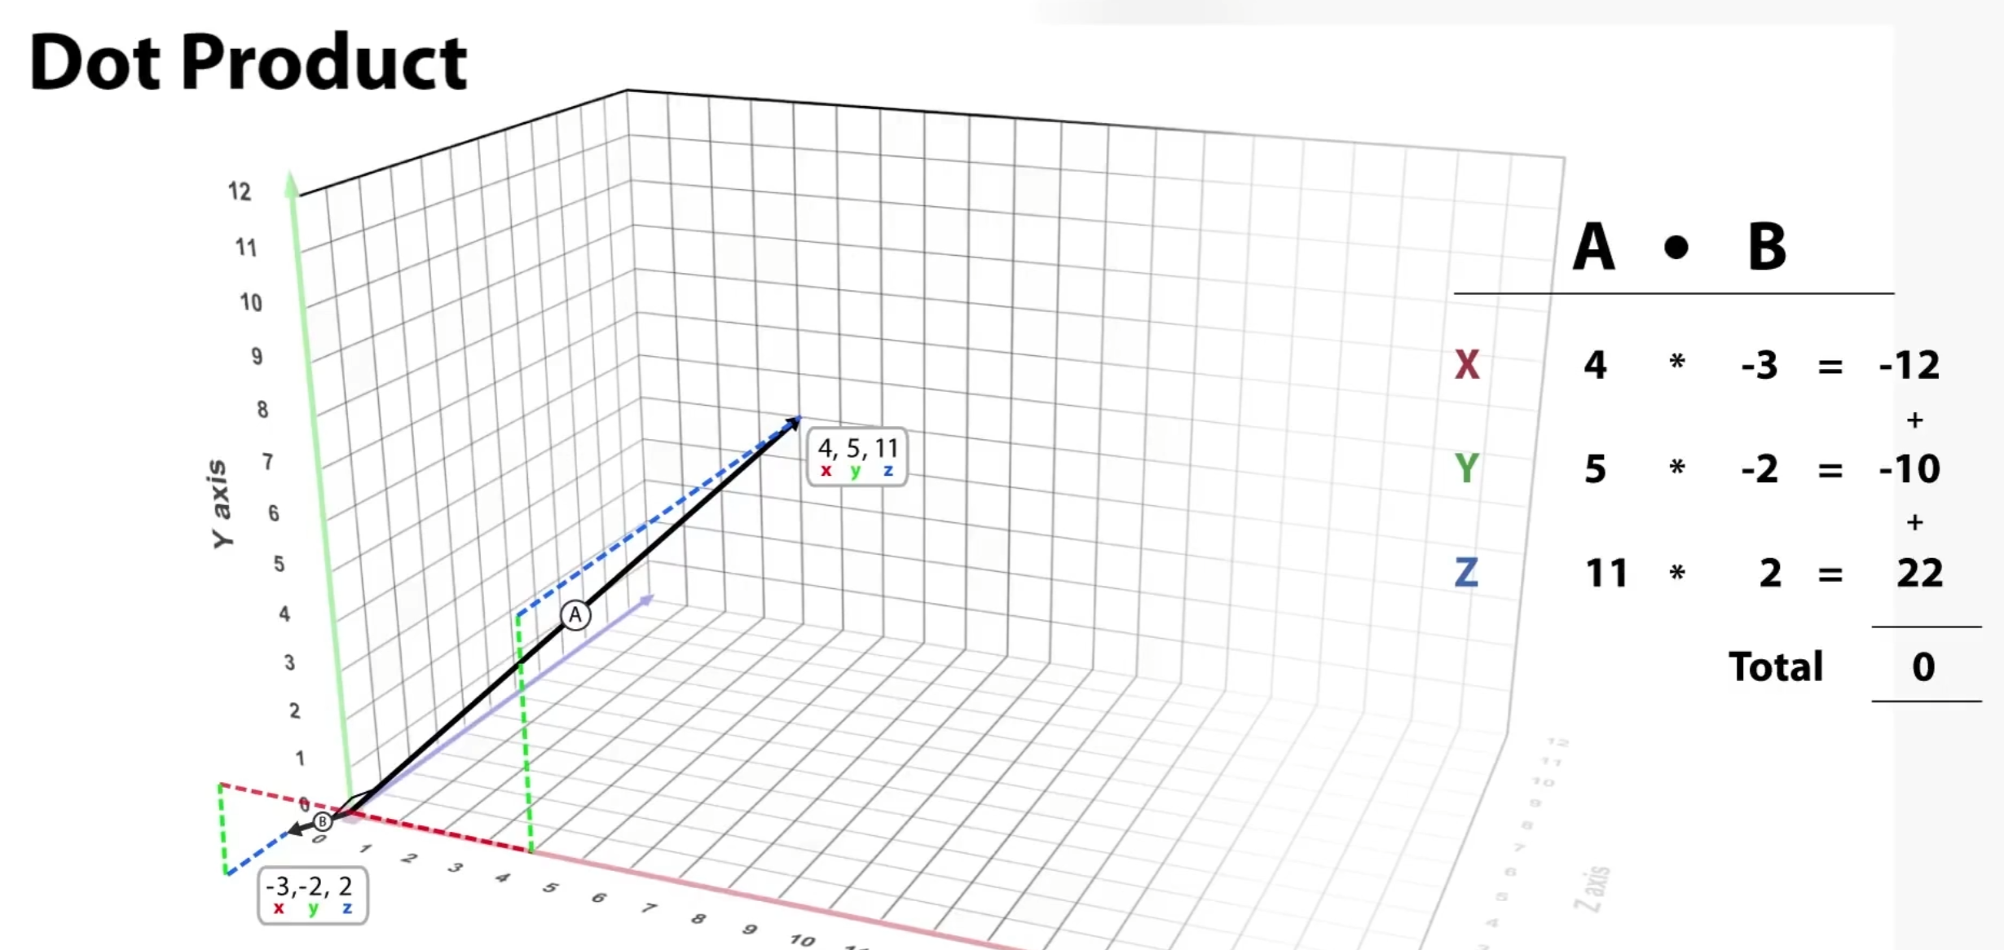Click the -12 result in X row
The height and width of the screenshot is (950, 2004).
click(1909, 365)
